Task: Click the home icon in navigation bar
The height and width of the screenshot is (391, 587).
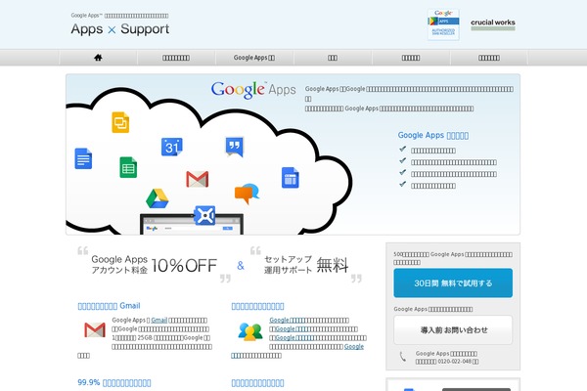Action: 98,58
